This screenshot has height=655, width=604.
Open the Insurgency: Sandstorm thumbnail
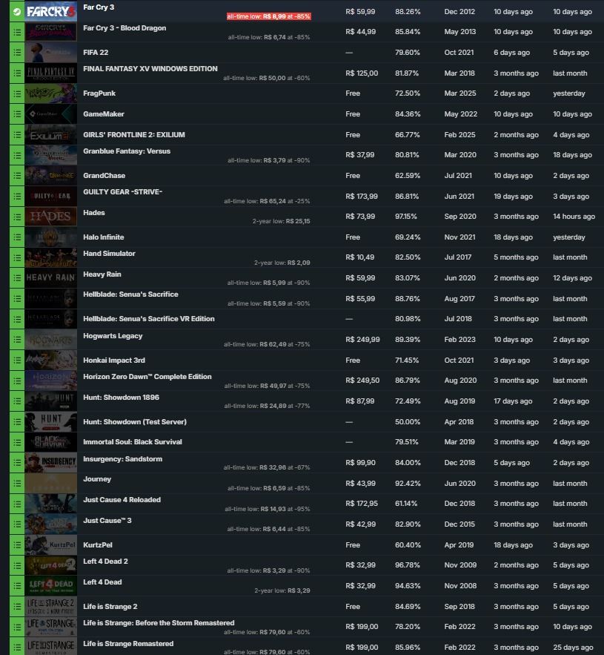pos(51,463)
